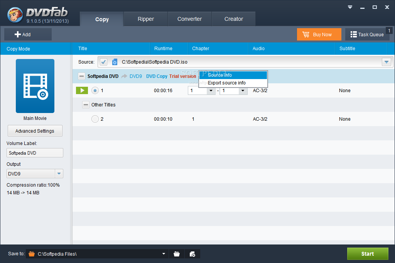This screenshot has height=263, width=395.
Task: Open Advanced Settings
Action: click(x=35, y=131)
